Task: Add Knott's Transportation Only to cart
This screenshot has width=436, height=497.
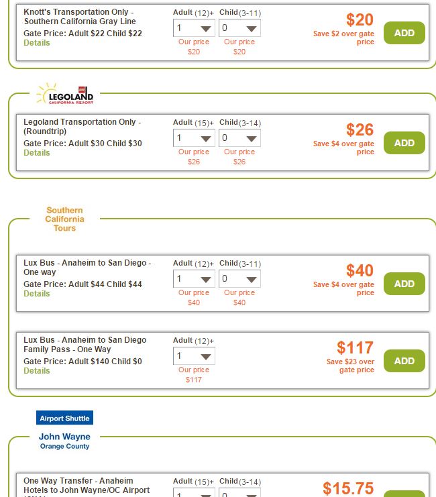Action: pos(404,33)
